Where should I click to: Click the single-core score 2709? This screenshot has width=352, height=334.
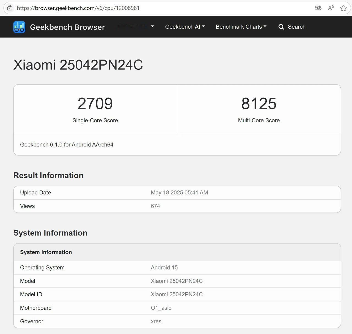pos(95,104)
